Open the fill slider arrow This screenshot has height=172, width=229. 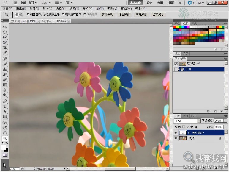coord(225,127)
